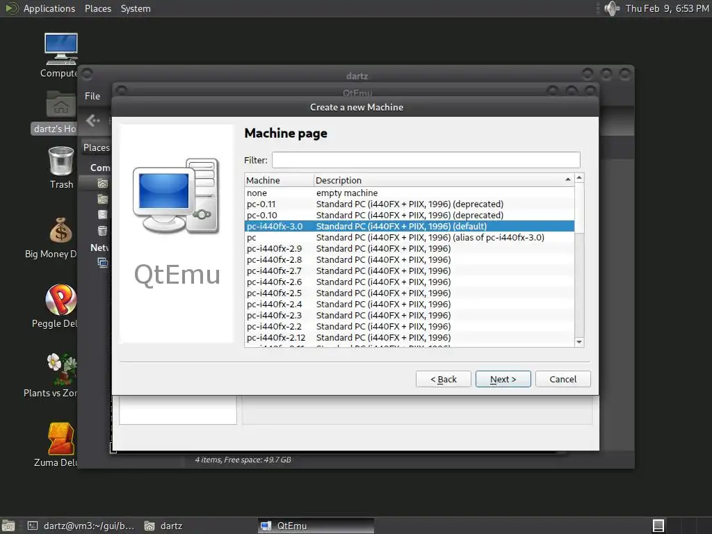Select the pc-i440fx-2.7 row
The height and width of the screenshot is (534, 712).
pyautogui.click(x=409, y=270)
